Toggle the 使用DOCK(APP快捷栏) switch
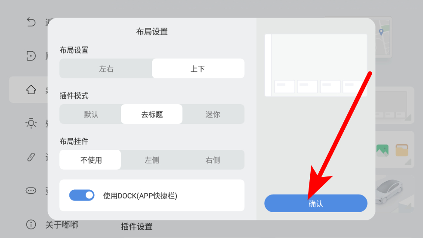Screen dimensions: 423x238 (x=82, y=195)
